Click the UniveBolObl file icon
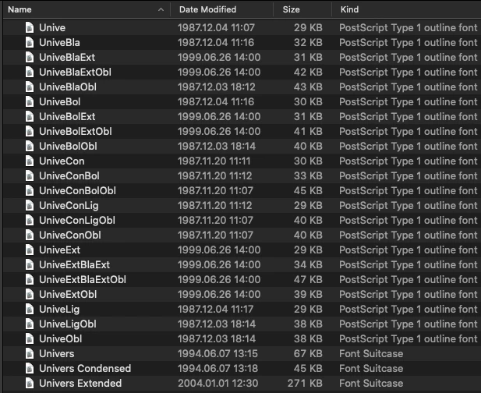 30,146
